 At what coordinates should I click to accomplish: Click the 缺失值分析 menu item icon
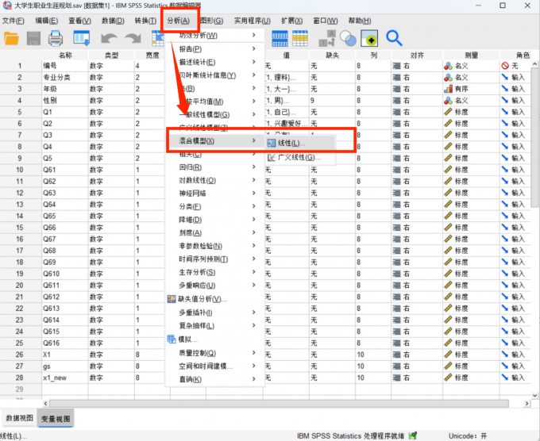pyautogui.click(x=172, y=299)
